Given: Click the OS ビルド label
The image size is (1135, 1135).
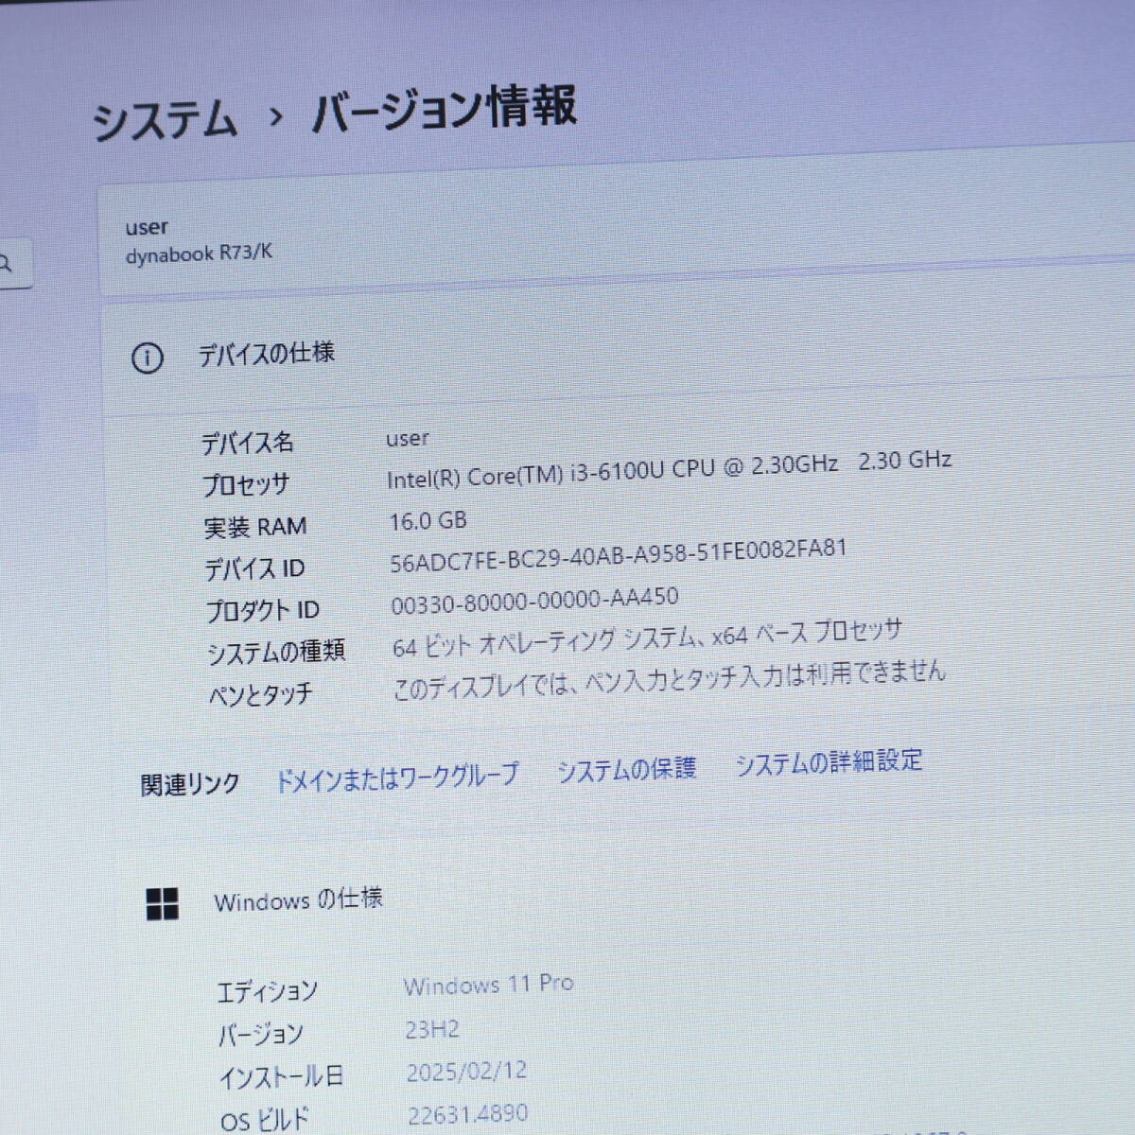Looking at the screenshot, I should click(265, 1121).
